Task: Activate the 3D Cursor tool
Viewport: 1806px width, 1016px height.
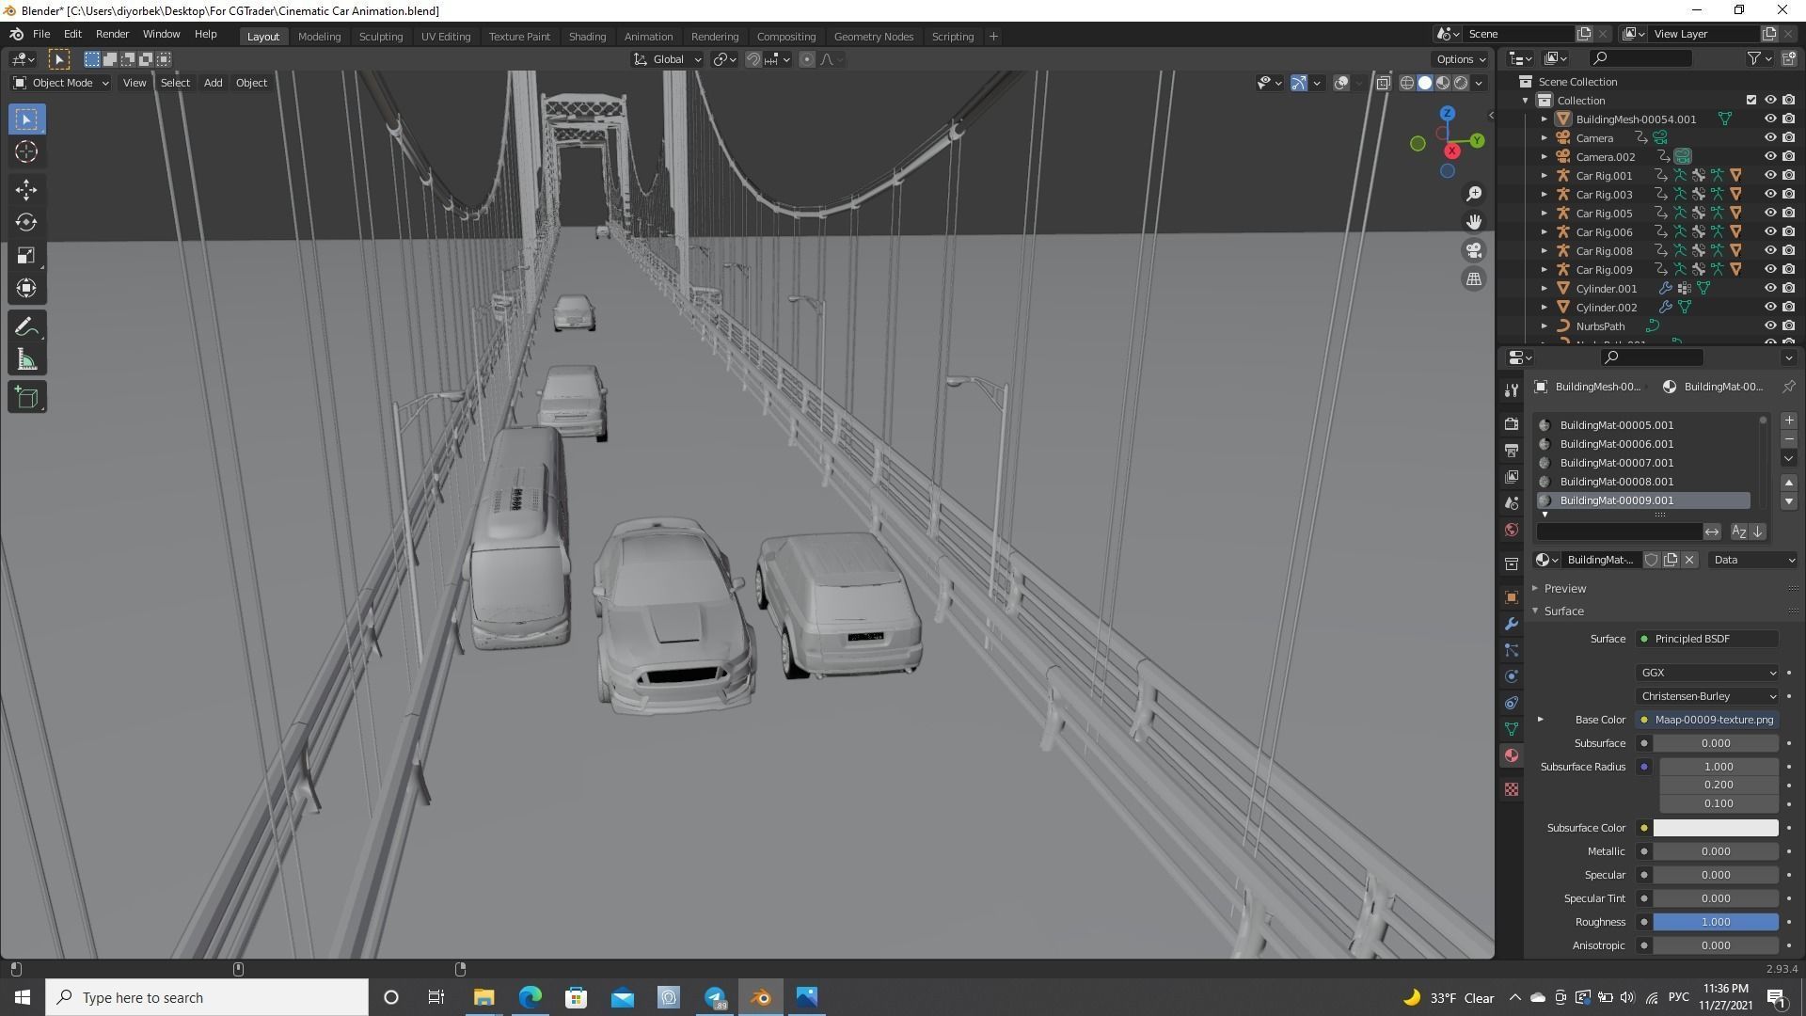Action: [x=26, y=152]
